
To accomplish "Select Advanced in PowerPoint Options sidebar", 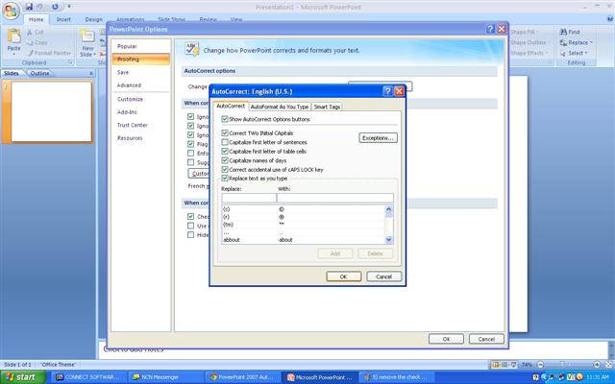I will pyautogui.click(x=141, y=85).
